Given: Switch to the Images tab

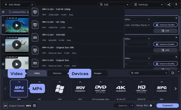Looking at the screenshot, I should (x=98, y=73).
